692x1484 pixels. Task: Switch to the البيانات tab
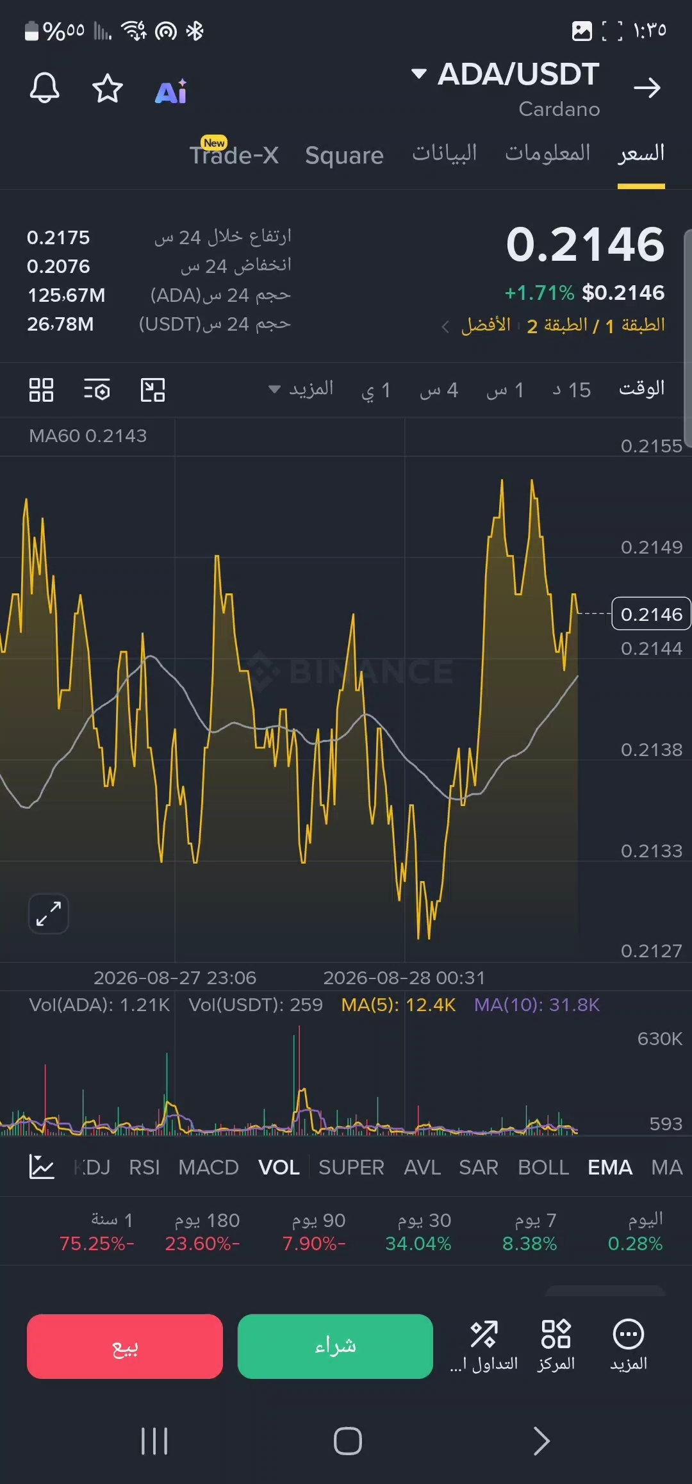(x=445, y=153)
